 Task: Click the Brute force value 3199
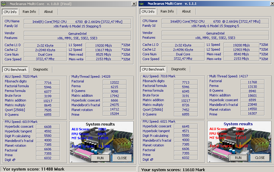pos(48,96)
